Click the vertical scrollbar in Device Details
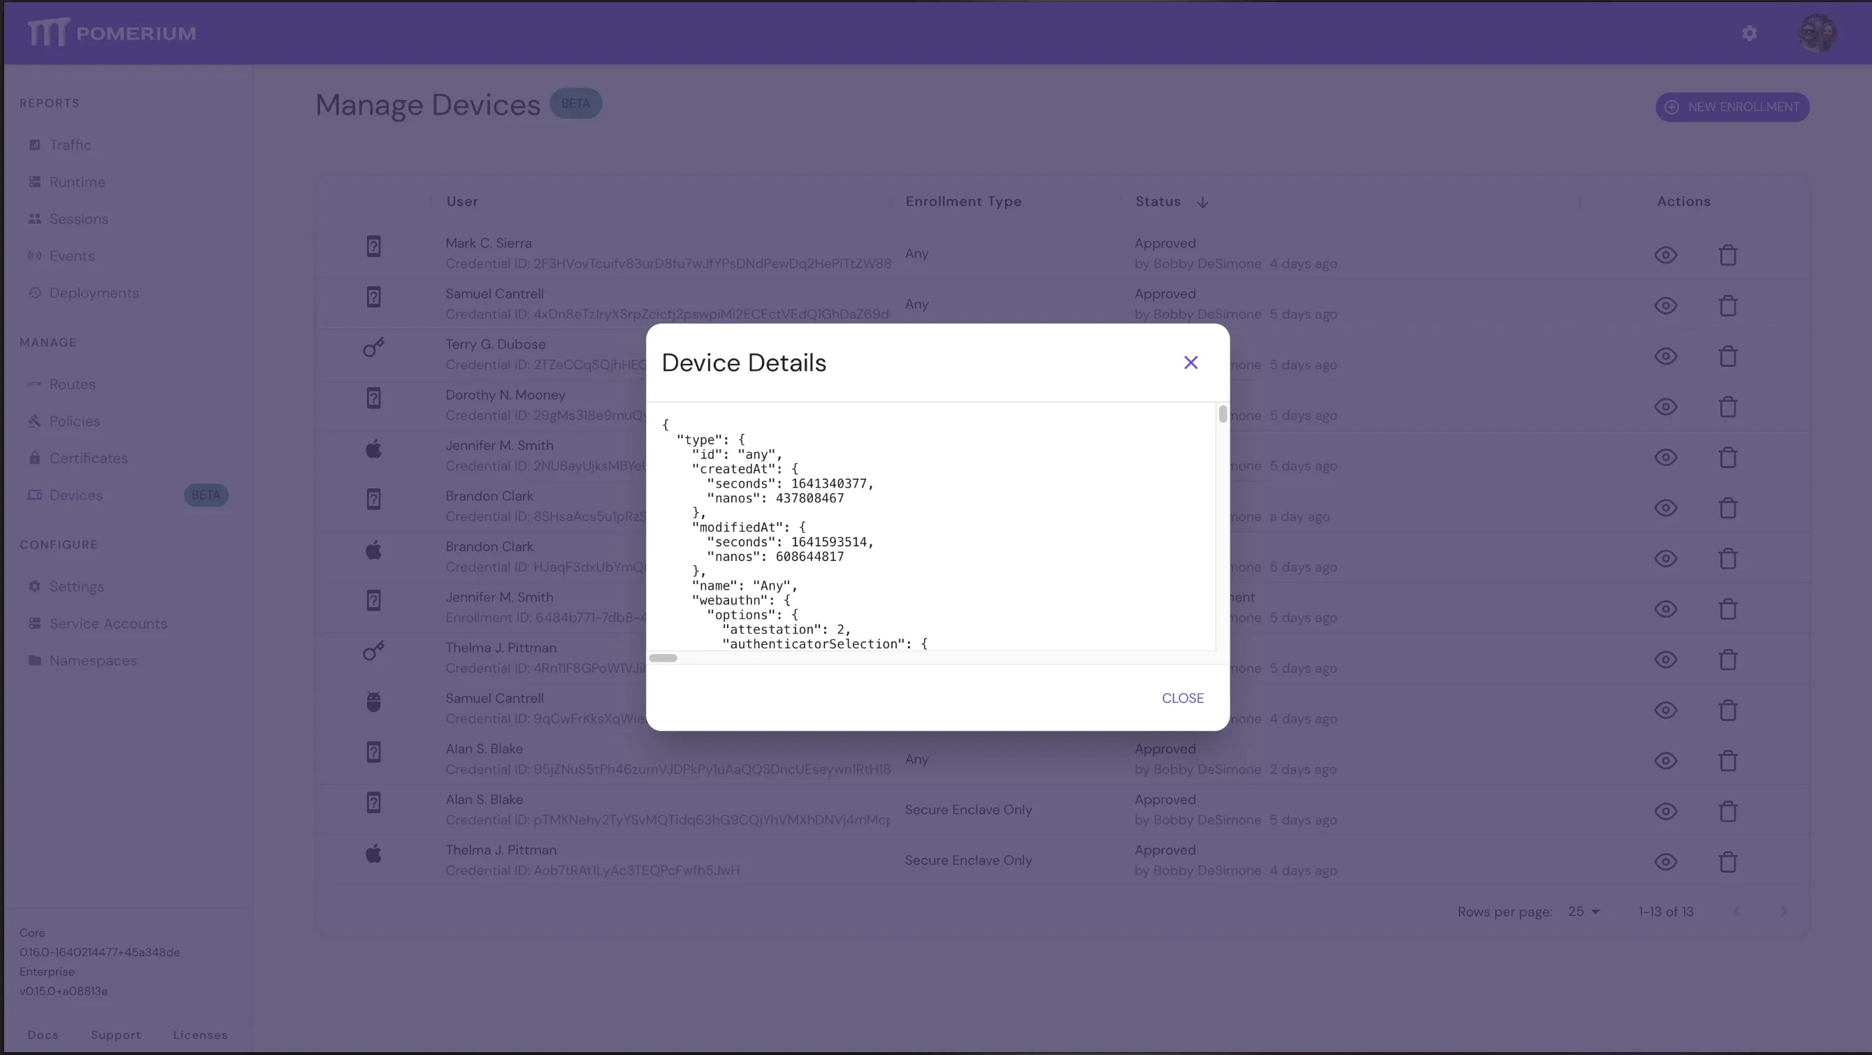The height and width of the screenshot is (1055, 1872). (x=1223, y=414)
